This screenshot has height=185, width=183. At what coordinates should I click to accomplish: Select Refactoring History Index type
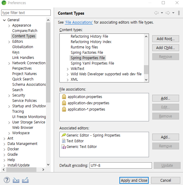pyautogui.click(x=91, y=42)
